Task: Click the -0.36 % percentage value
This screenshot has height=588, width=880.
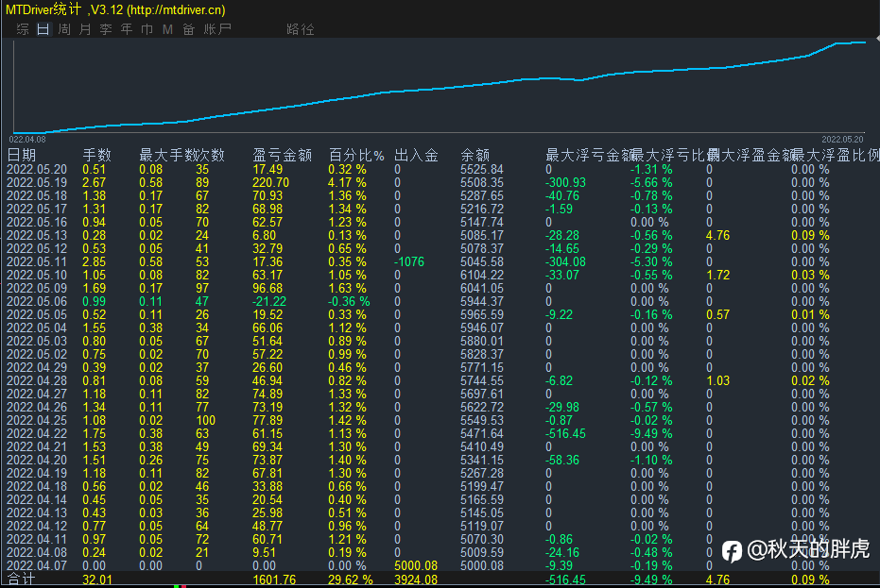Action: 349,302
